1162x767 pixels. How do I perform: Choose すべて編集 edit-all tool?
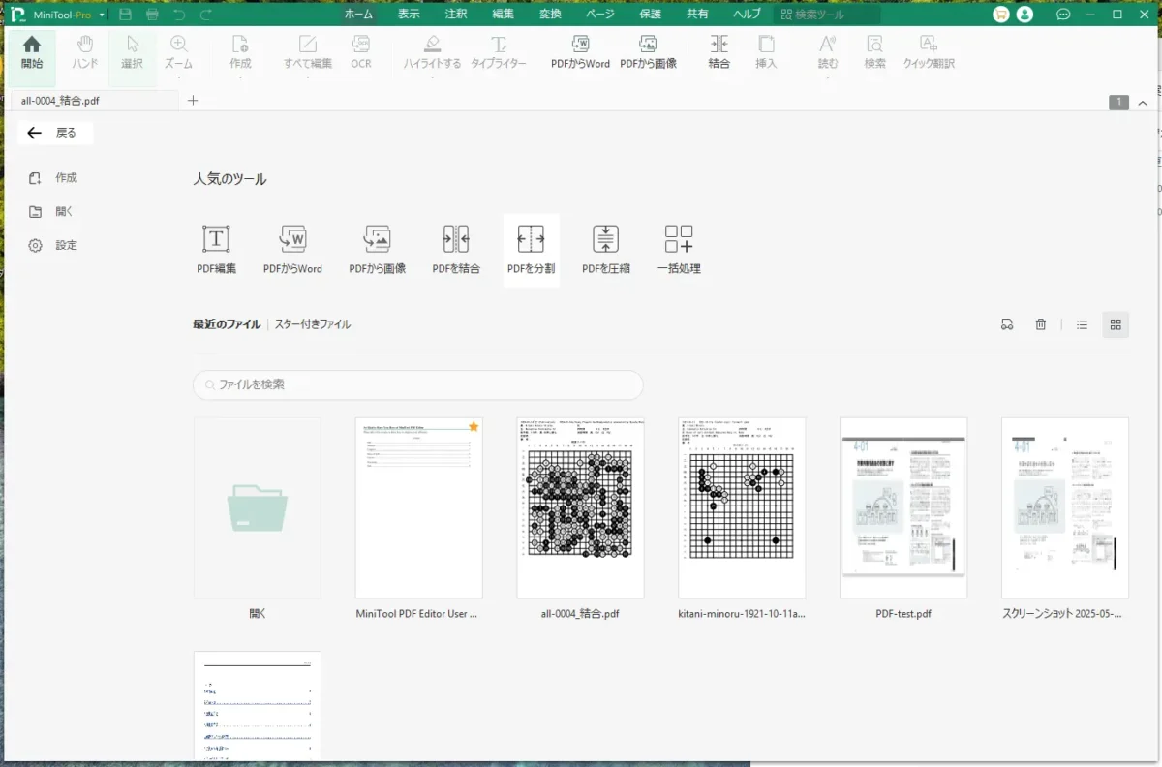308,53
